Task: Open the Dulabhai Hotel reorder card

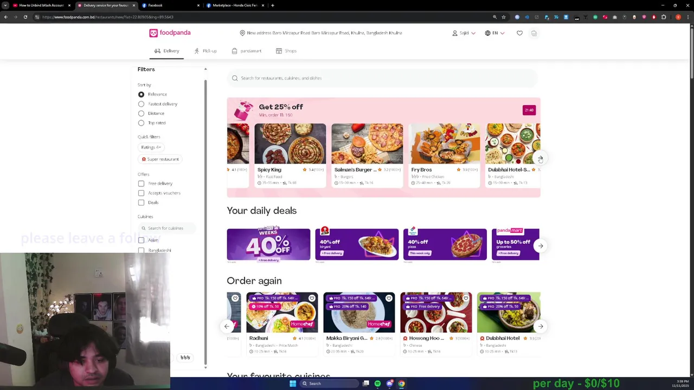Action: point(509,324)
